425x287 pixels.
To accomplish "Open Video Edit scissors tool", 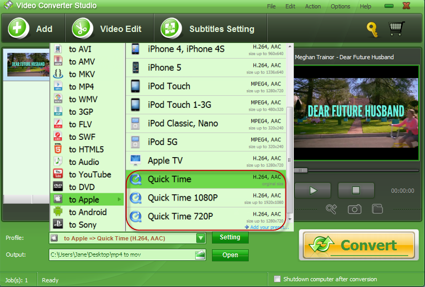I will coord(82,29).
